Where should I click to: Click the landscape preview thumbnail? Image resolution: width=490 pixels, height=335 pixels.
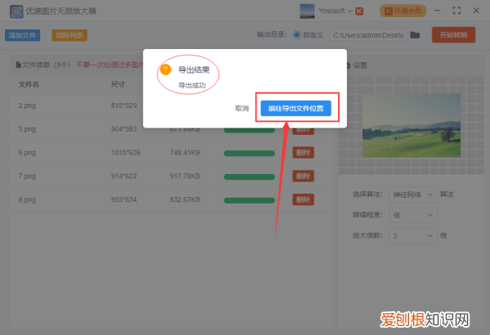[x=412, y=126]
